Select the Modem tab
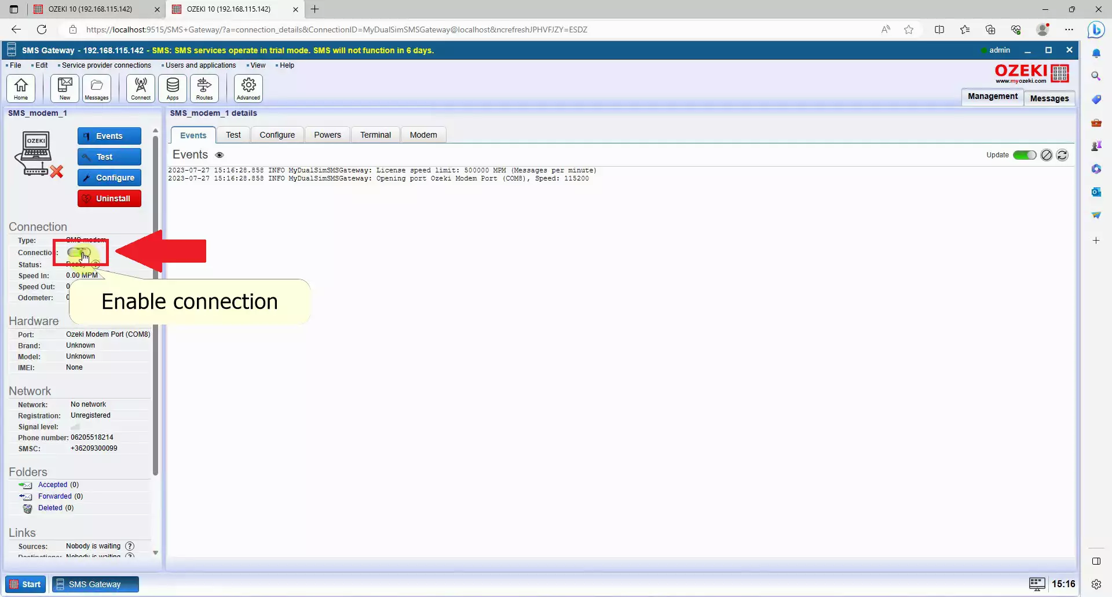Screen dimensions: 1112x597 tap(423, 135)
